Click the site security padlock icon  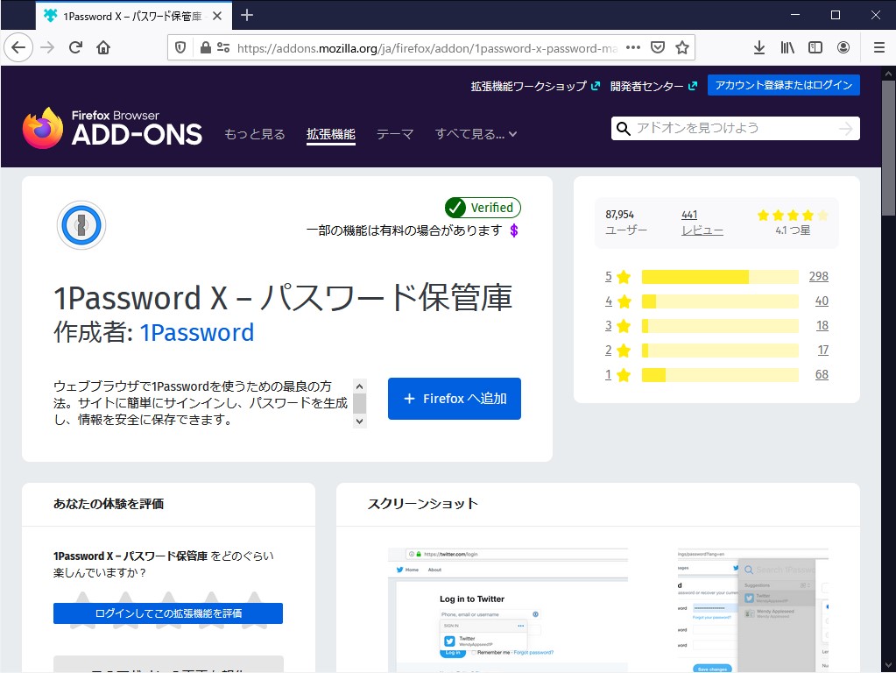[x=204, y=47]
